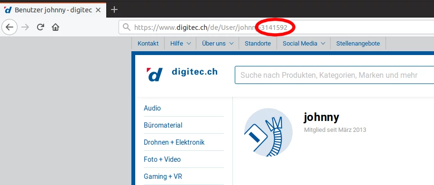The image size is (434, 185).
Task: Click the username heading johnny
Action: tap(321, 118)
